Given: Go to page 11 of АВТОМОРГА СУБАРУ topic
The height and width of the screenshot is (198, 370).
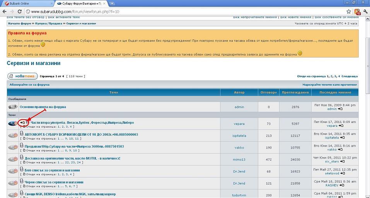Looking at the screenshot, I should point(77,139).
